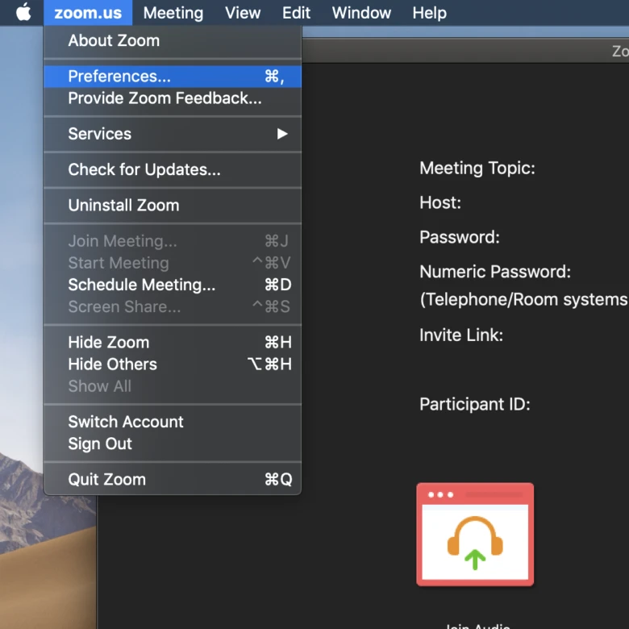The width and height of the screenshot is (629, 629).
Task: Click Switch Account in the menu
Action: pos(126,422)
